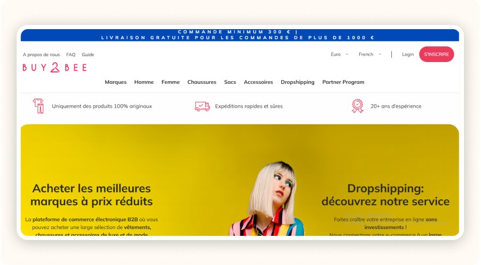Viewport: 481px width, 265px height.
Task: Click the award ribbon experience icon
Action: [357, 106]
